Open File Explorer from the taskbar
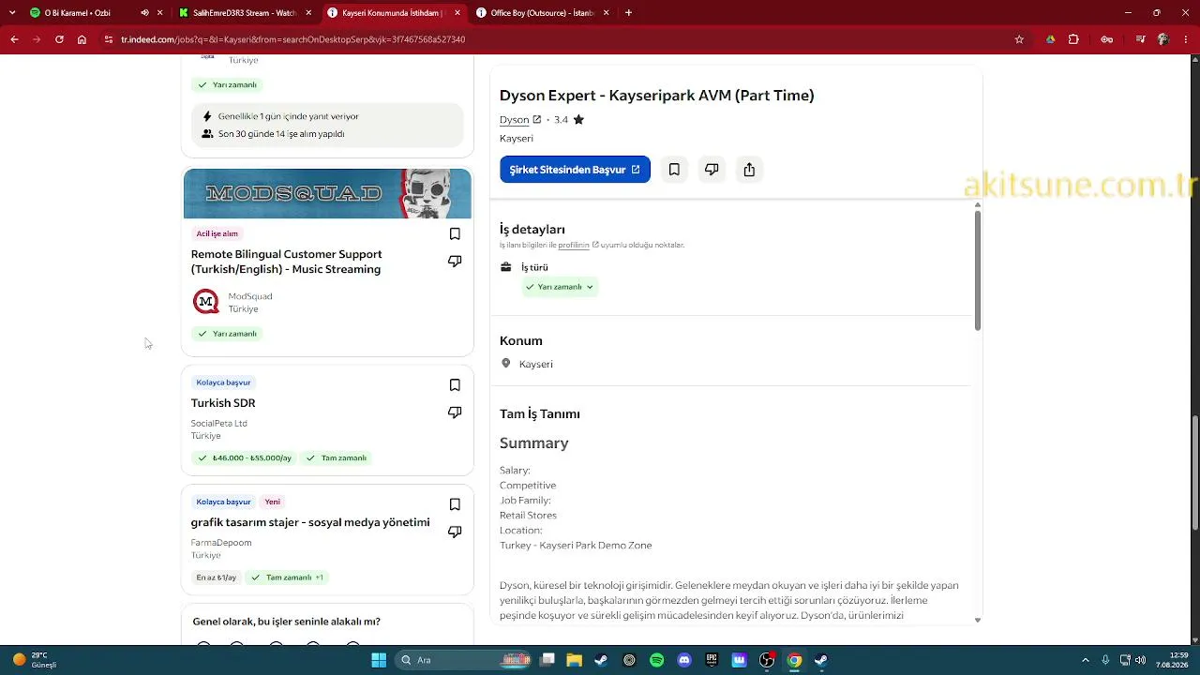Screen dimensions: 1200x675 [x=574, y=660]
